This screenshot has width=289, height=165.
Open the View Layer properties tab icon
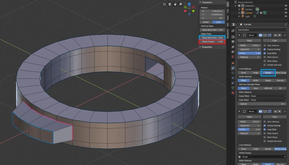coord(233,47)
